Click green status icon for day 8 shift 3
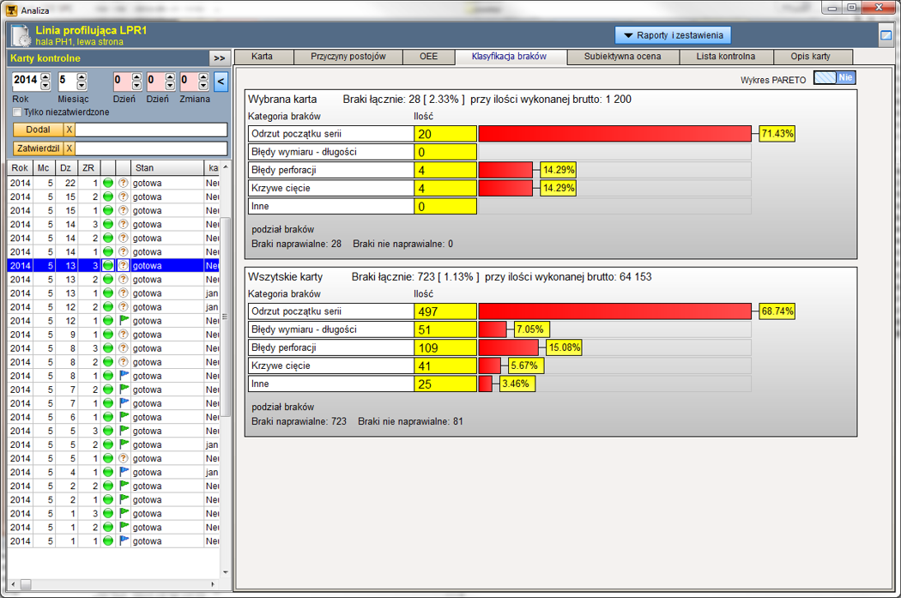This screenshot has width=901, height=598. [108, 348]
